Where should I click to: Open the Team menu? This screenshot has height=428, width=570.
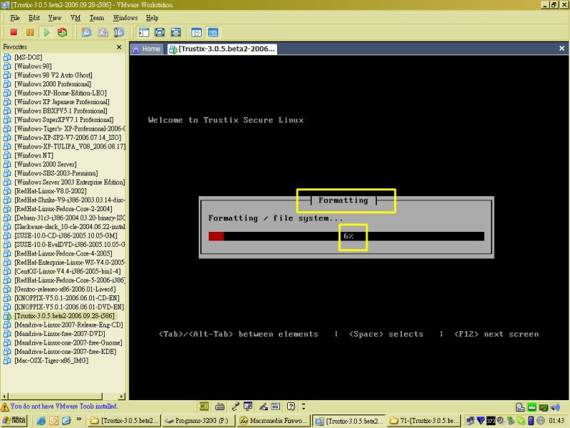coord(97,18)
